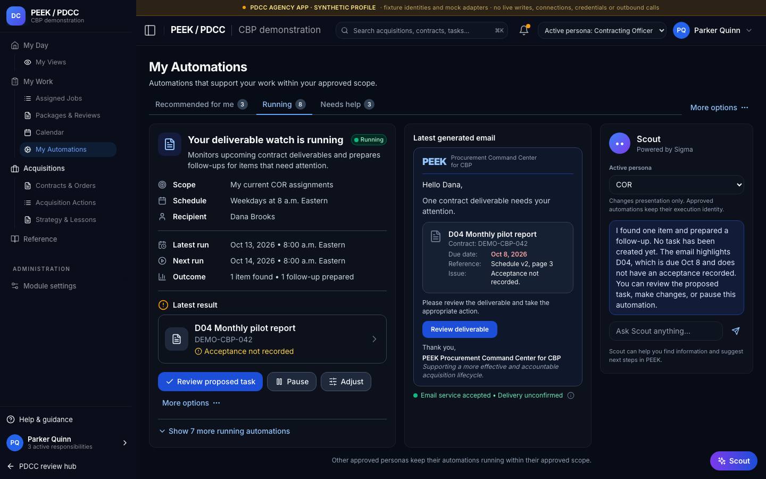766x479 pixels.
Task: Click Weekdays at 8 a.m. Eastern value
Action: click(279, 201)
